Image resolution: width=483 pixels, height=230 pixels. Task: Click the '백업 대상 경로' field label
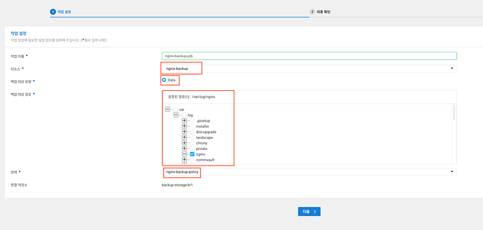point(21,94)
